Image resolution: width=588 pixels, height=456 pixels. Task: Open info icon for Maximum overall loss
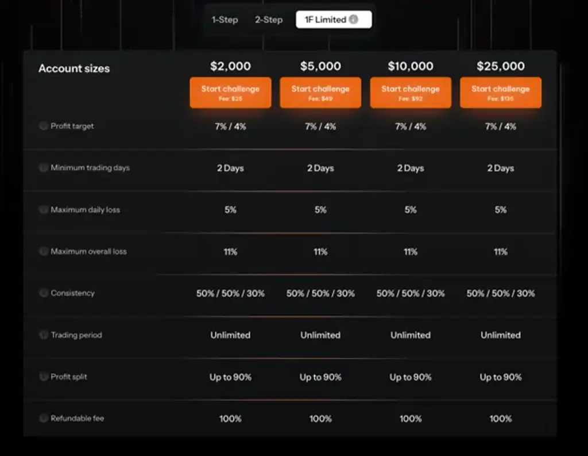[44, 251]
